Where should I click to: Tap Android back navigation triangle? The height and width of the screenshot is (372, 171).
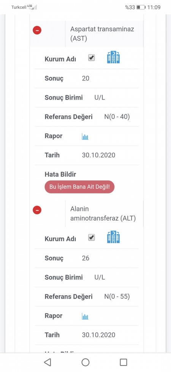tap(47, 362)
